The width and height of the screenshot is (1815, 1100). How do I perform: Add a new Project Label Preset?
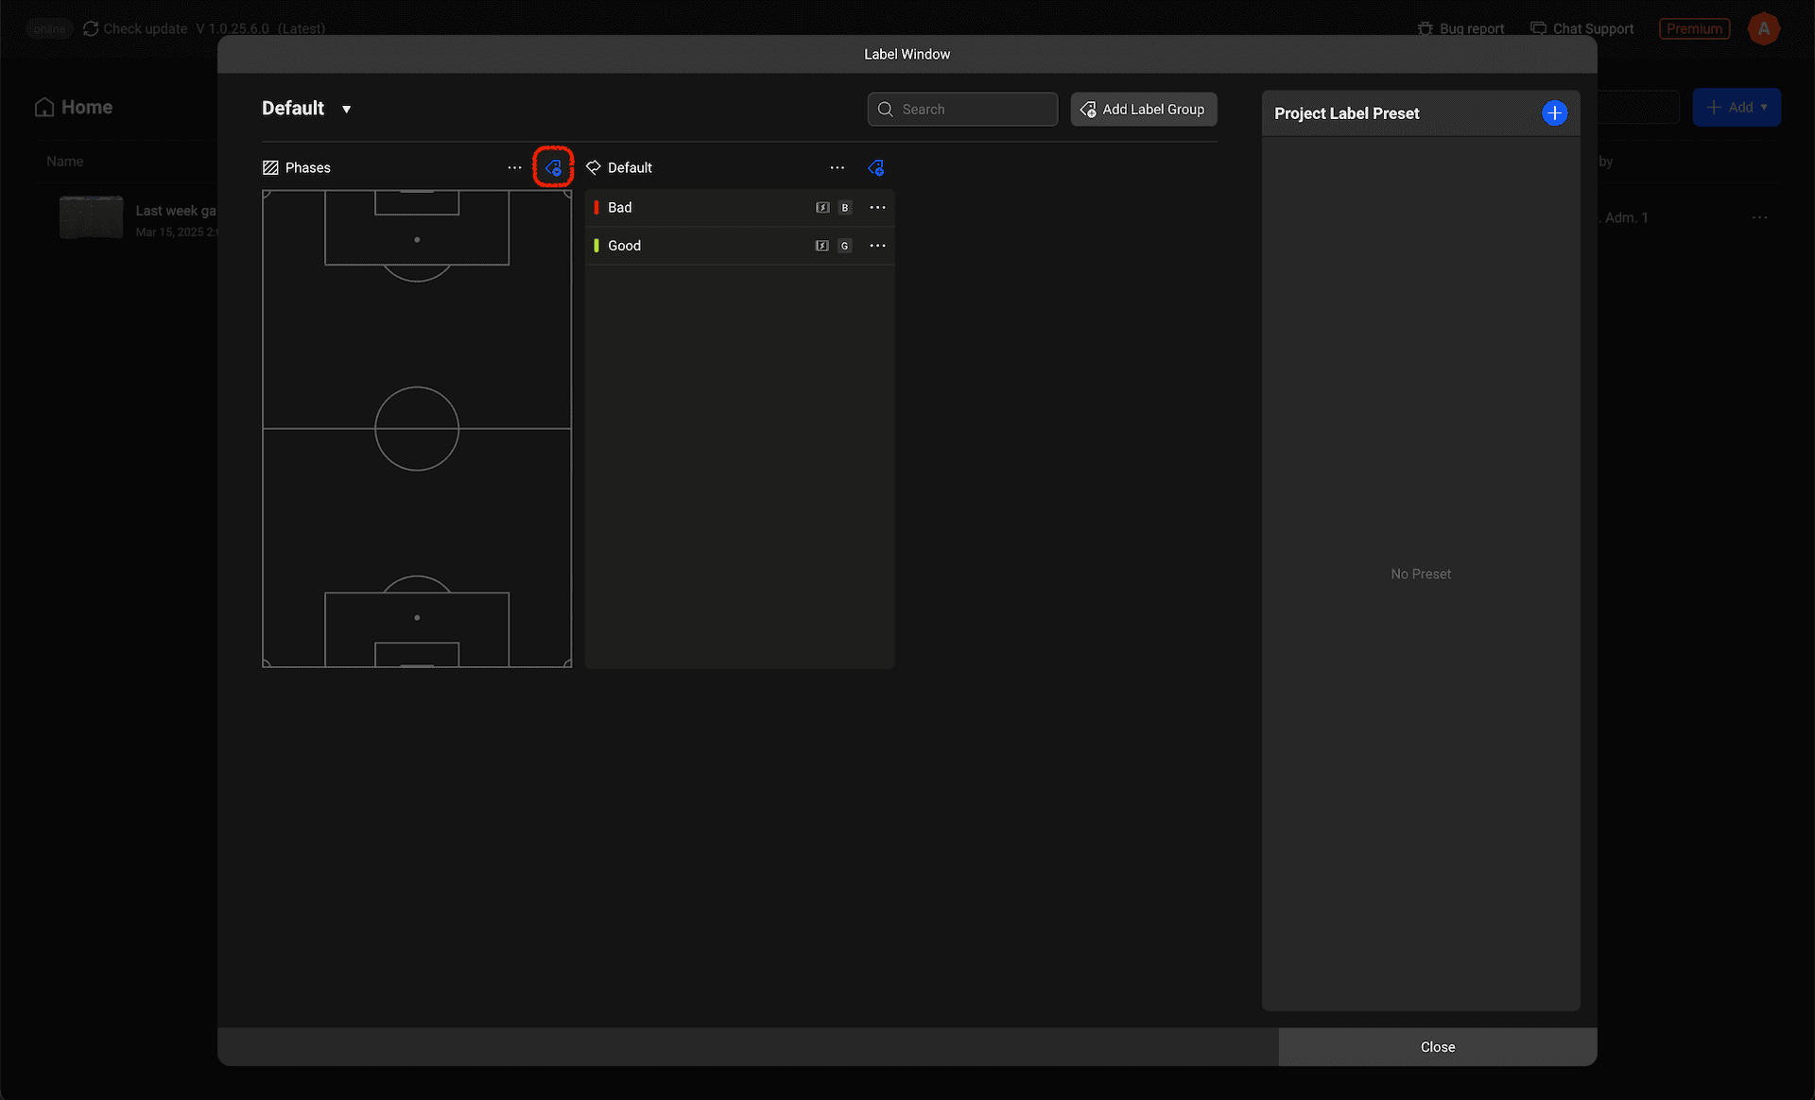(x=1554, y=113)
